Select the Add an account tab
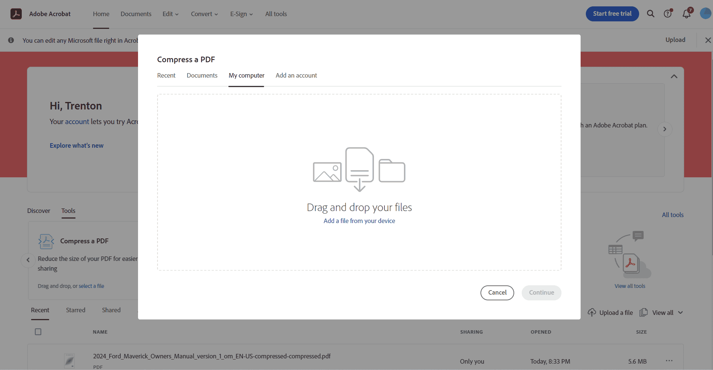Screen dimensions: 713x370 click(296, 76)
